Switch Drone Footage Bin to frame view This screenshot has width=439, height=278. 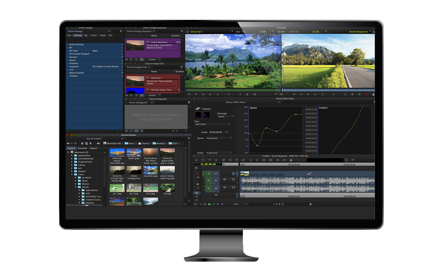(136, 130)
